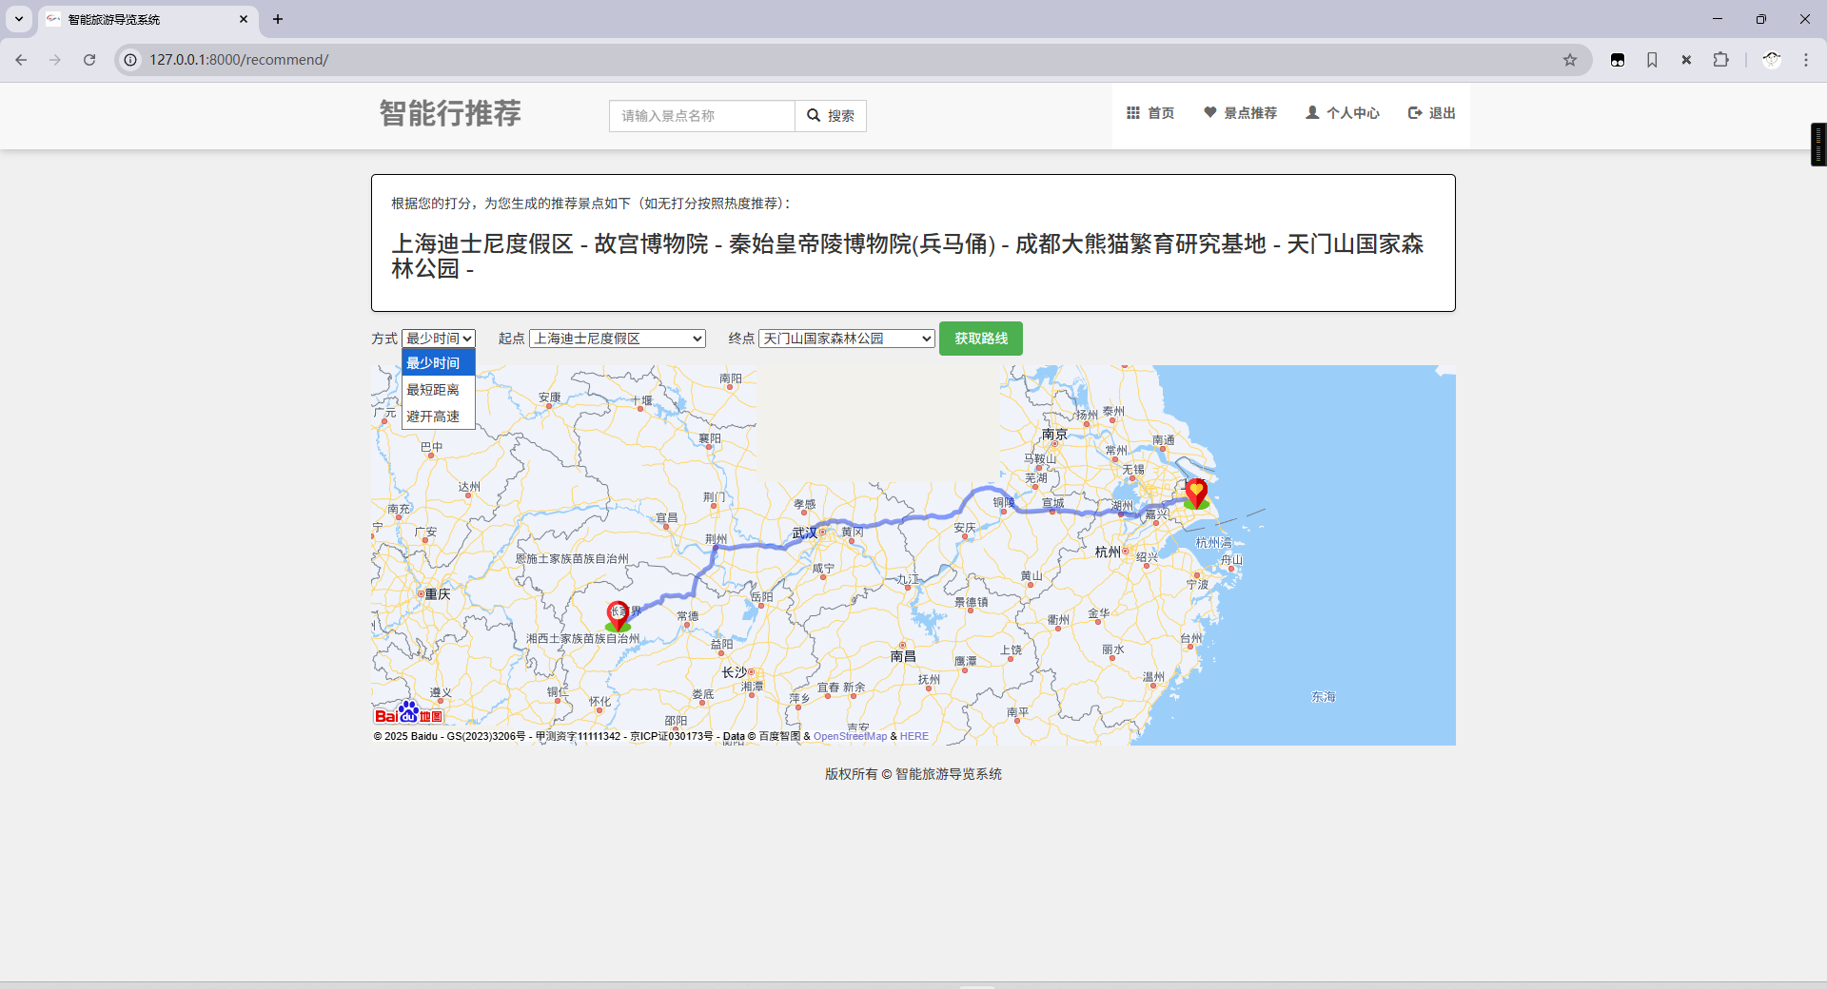Screen dimensions: 1827x989
Task: Click 东海 sea label on map
Action: pos(1324,697)
